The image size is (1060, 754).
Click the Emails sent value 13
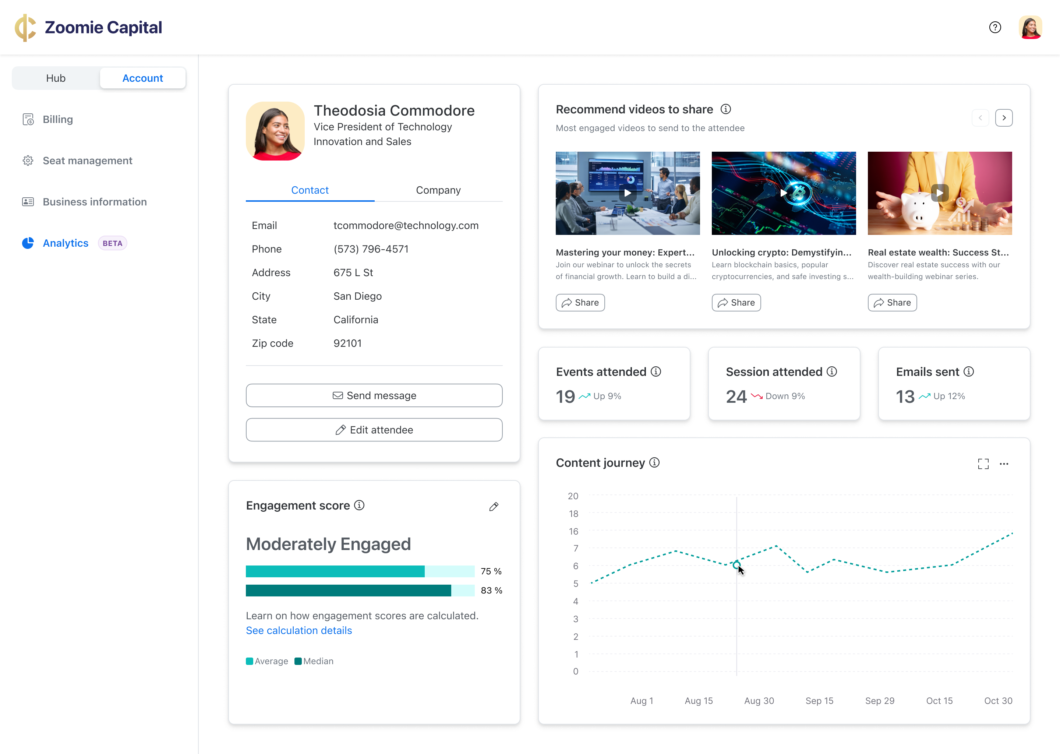[905, 397]
